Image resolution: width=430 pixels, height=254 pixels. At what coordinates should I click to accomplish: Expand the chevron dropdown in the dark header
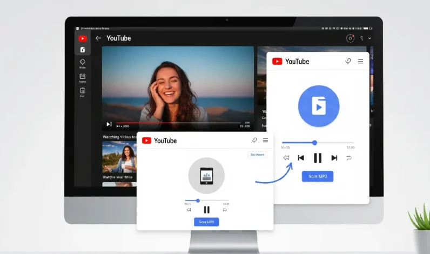coord(369,38)
